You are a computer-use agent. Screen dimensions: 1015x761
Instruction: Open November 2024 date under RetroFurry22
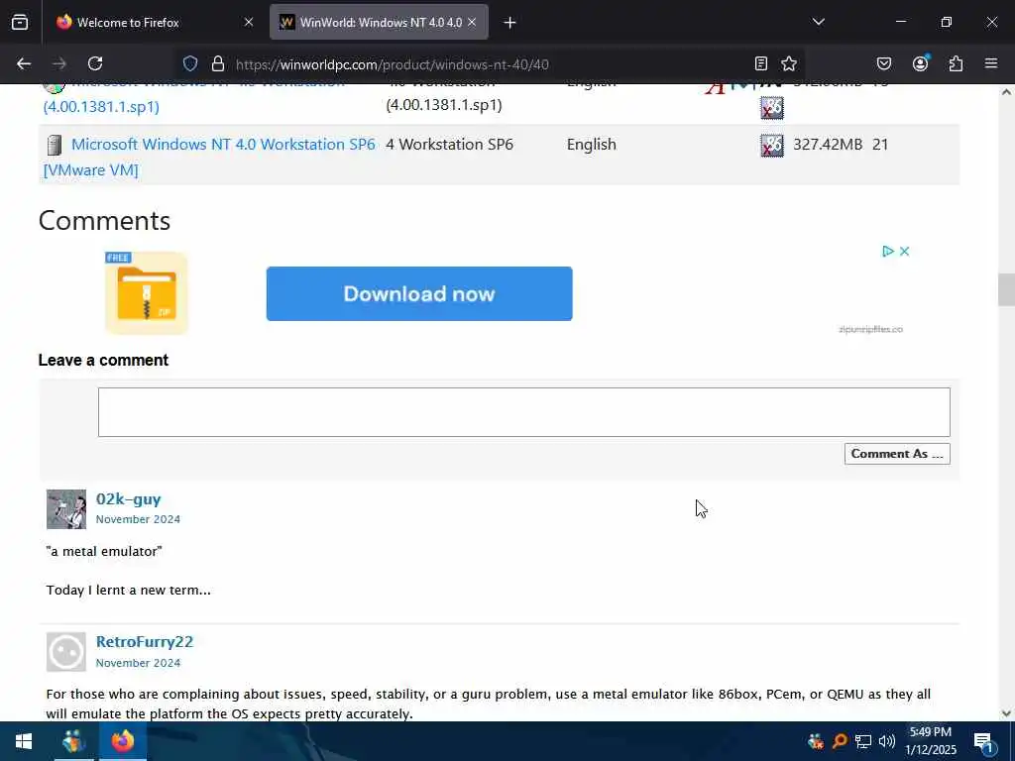click(138, 663)
